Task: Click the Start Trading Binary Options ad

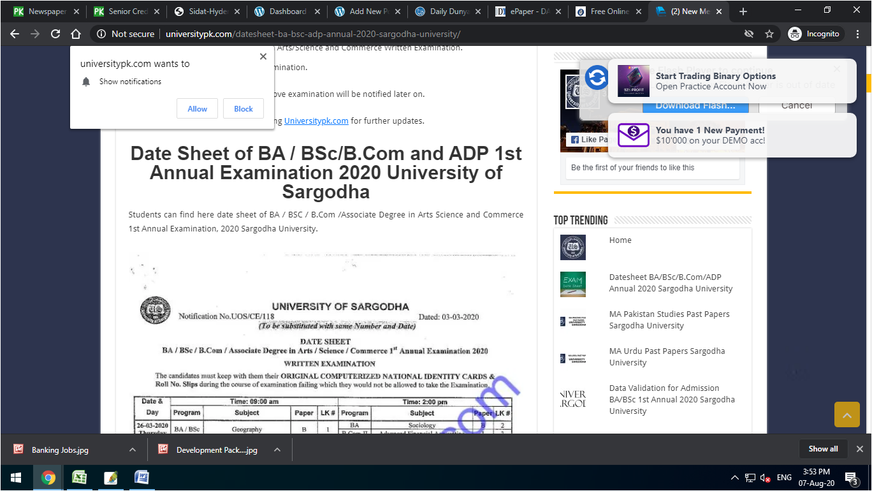Action: tap(732, 80)
